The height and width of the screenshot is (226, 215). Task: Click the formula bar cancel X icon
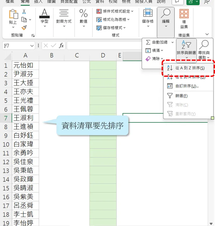[x=46, y=46]
